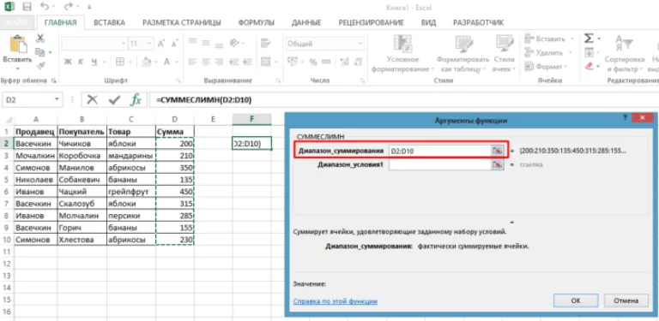
Task: Save the workbook via floppy icon
Action: coord(27,7)
